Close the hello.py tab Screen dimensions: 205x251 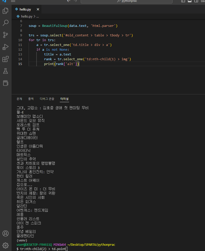point(38,9)
